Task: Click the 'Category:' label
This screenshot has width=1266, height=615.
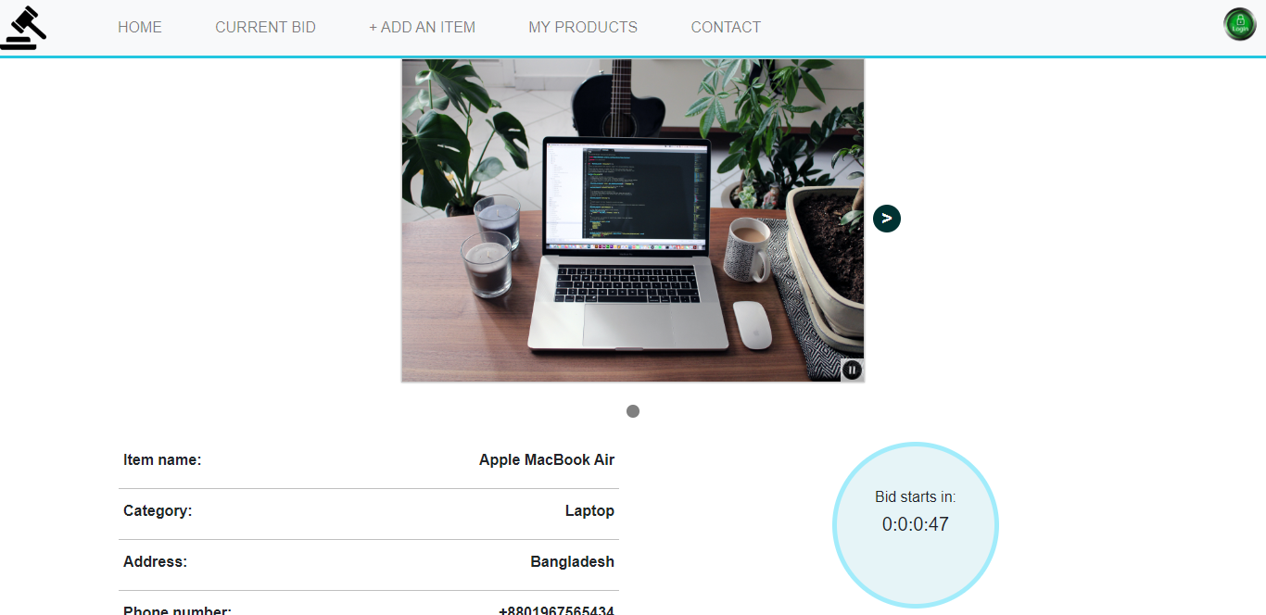Action: 158,510
